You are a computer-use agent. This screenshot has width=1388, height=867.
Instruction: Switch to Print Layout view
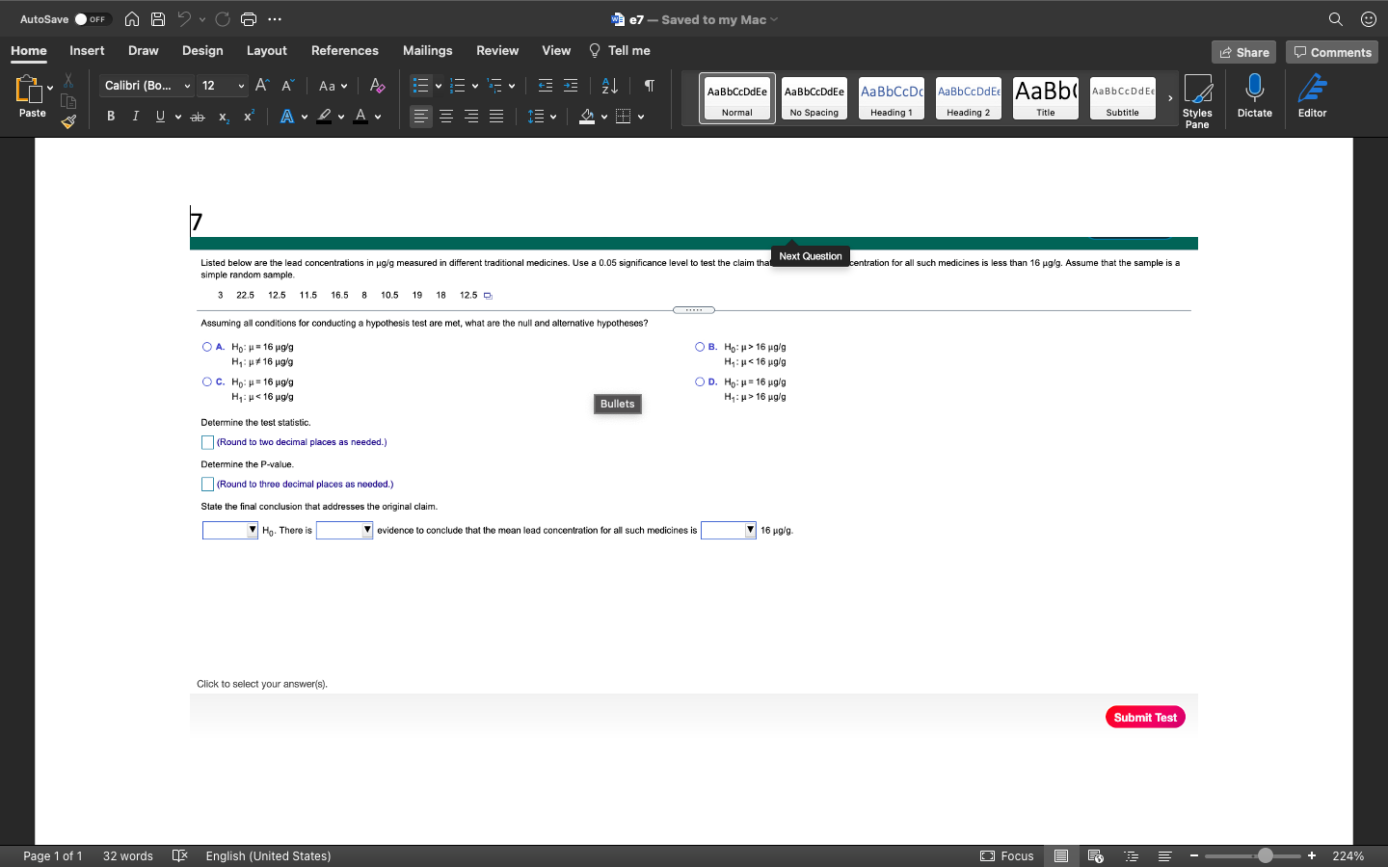1061,856
